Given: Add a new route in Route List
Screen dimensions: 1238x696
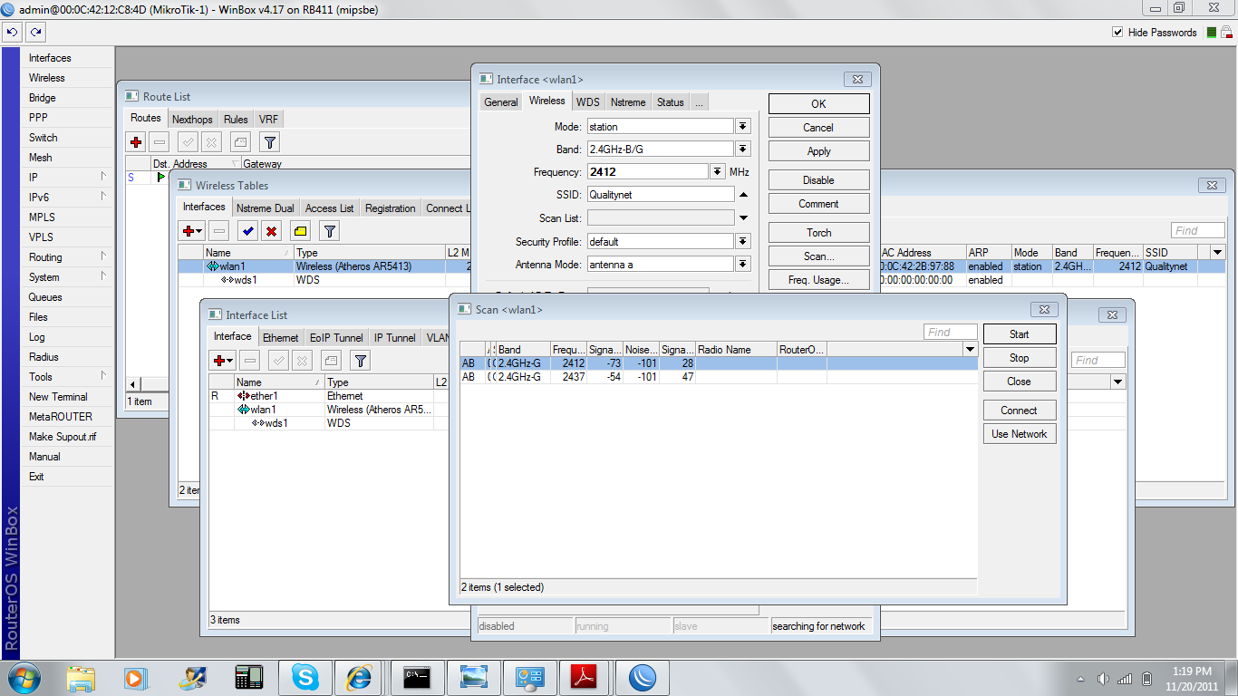Looking at the screenshot, I should [x=136, y=141].
